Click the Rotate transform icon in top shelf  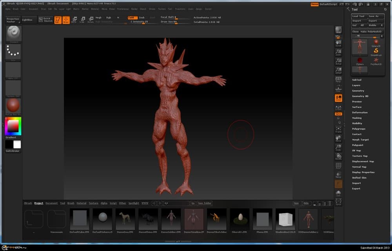point(91,20)
